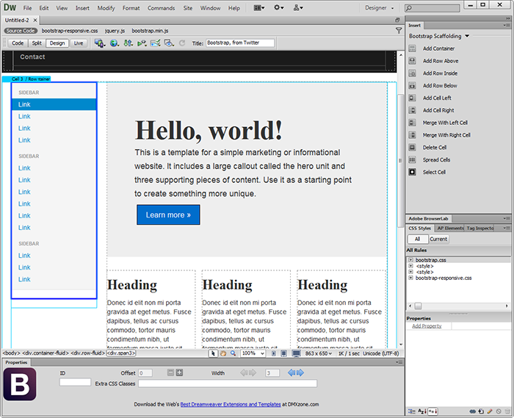Click the Delete Cell icon

pos(412,148)
